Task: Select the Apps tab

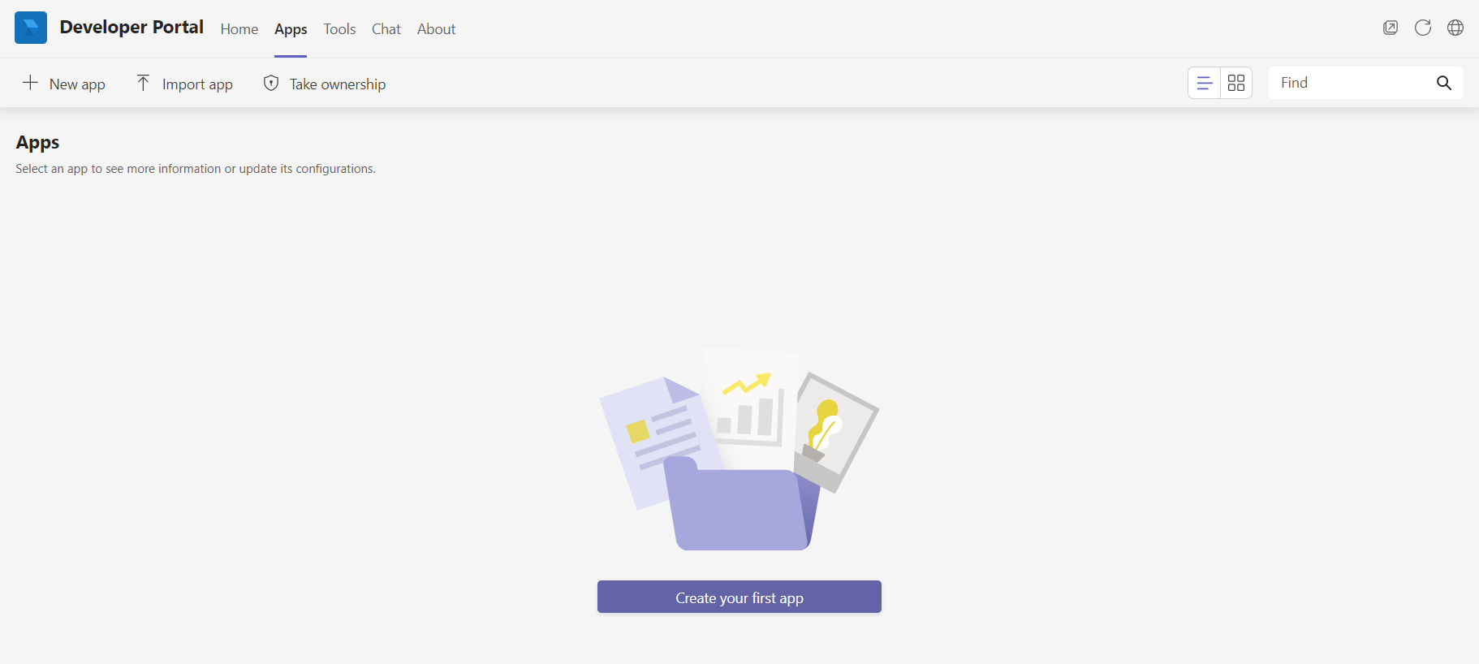Action: 291,29
